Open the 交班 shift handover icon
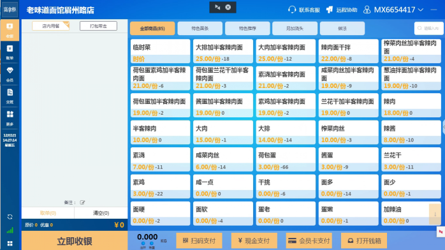 (x=10, y=96)
